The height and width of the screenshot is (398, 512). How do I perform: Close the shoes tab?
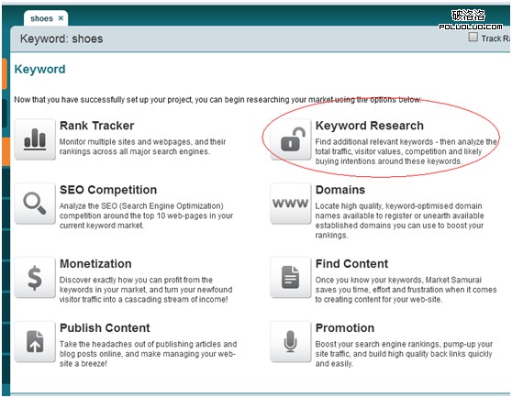click(x=61, y=18)
